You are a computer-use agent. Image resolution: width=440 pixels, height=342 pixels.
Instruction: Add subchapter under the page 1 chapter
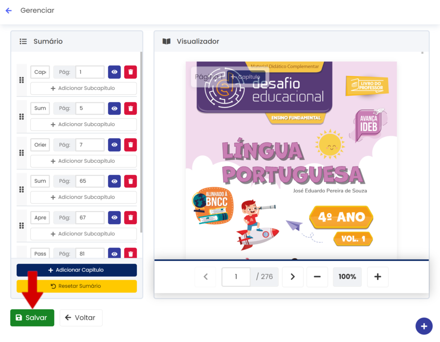(83, 88)
